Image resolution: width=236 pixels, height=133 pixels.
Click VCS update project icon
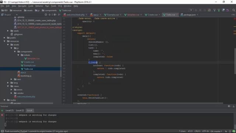pyautogui.click(x=215, y=10)
